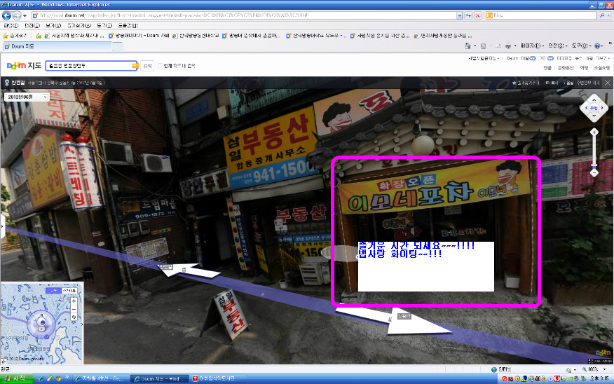Open the 보기(V) menu
The image size is (614, 384).
point(53,25)
